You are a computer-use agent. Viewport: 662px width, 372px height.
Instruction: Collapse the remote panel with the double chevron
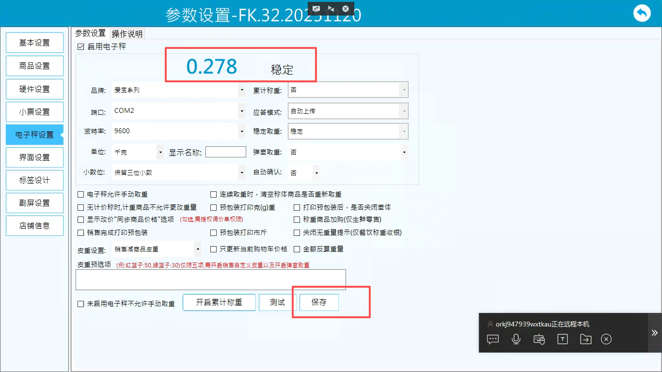(654, 333)
